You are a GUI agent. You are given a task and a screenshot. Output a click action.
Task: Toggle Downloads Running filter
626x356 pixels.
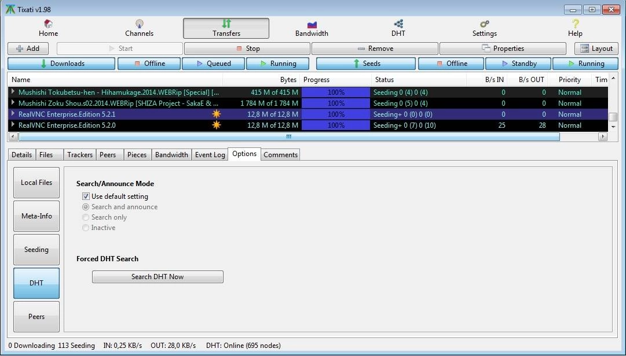click(x=277, y=64)
